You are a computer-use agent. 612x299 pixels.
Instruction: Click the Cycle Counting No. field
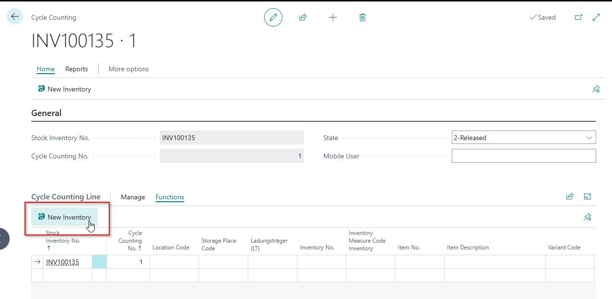(232, 156)
